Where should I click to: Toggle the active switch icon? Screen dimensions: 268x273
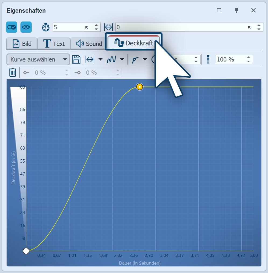[12, 27]
